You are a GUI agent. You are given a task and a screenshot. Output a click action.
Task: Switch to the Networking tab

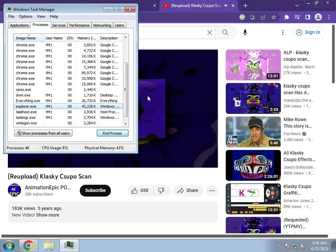click(102, 25)
